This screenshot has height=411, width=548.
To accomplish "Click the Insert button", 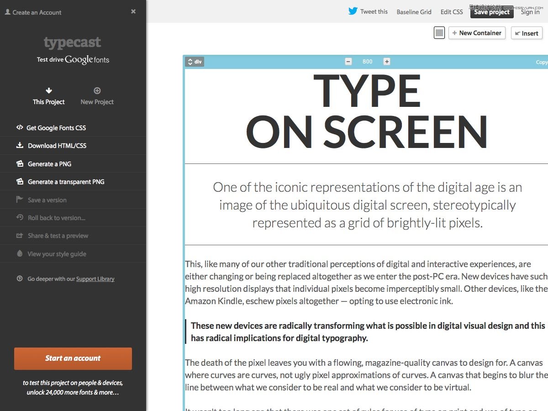I will (x=527, y=33).
